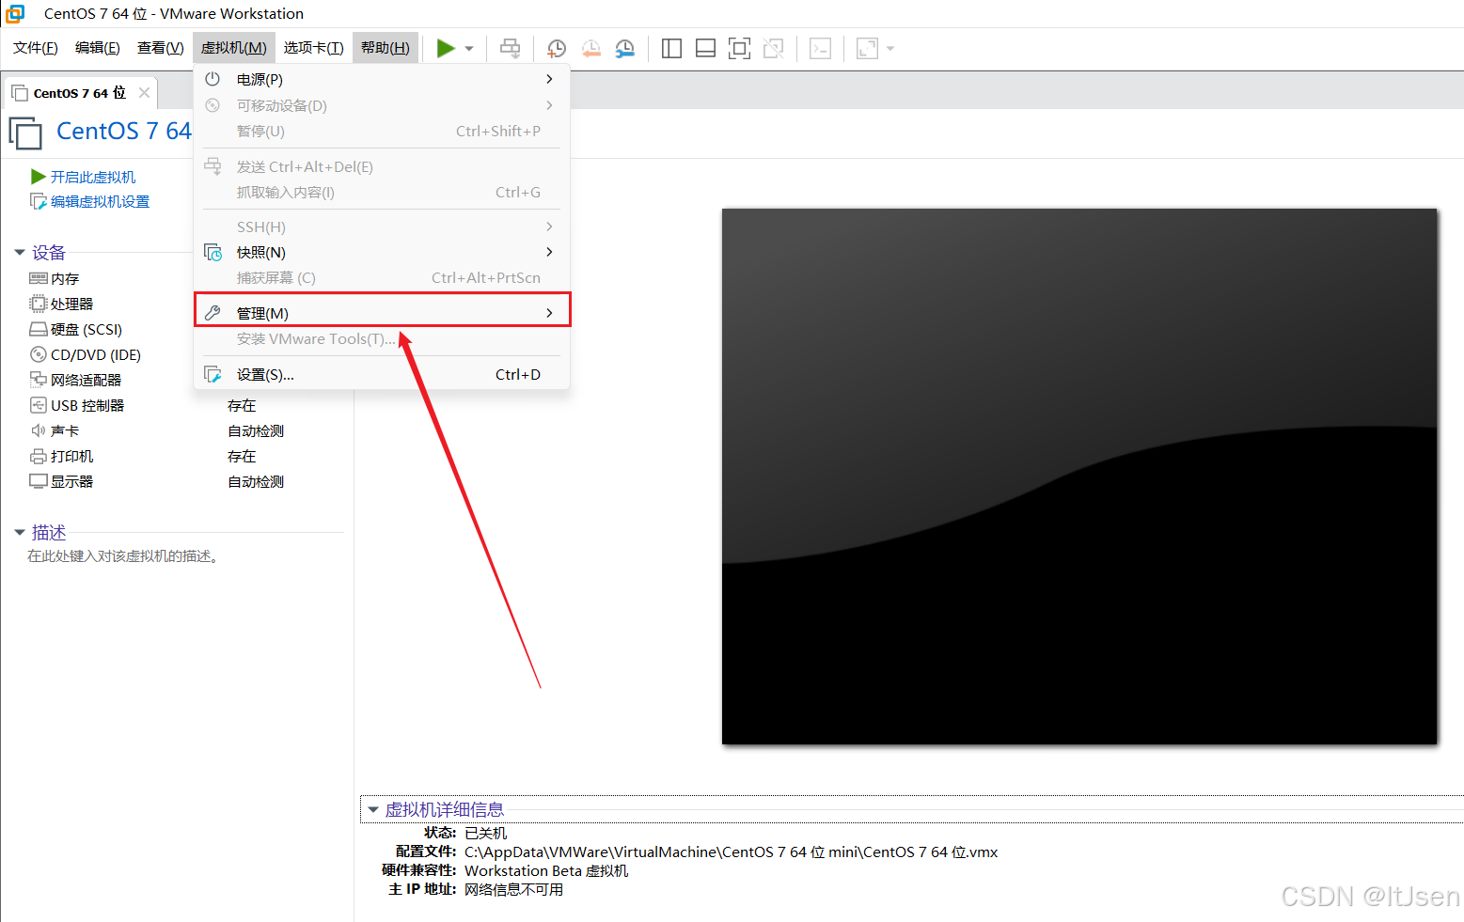Open the 文件(F) menu
This screenshot has height=922, width=1464.
pyautogui.click(x=36, y=48)
